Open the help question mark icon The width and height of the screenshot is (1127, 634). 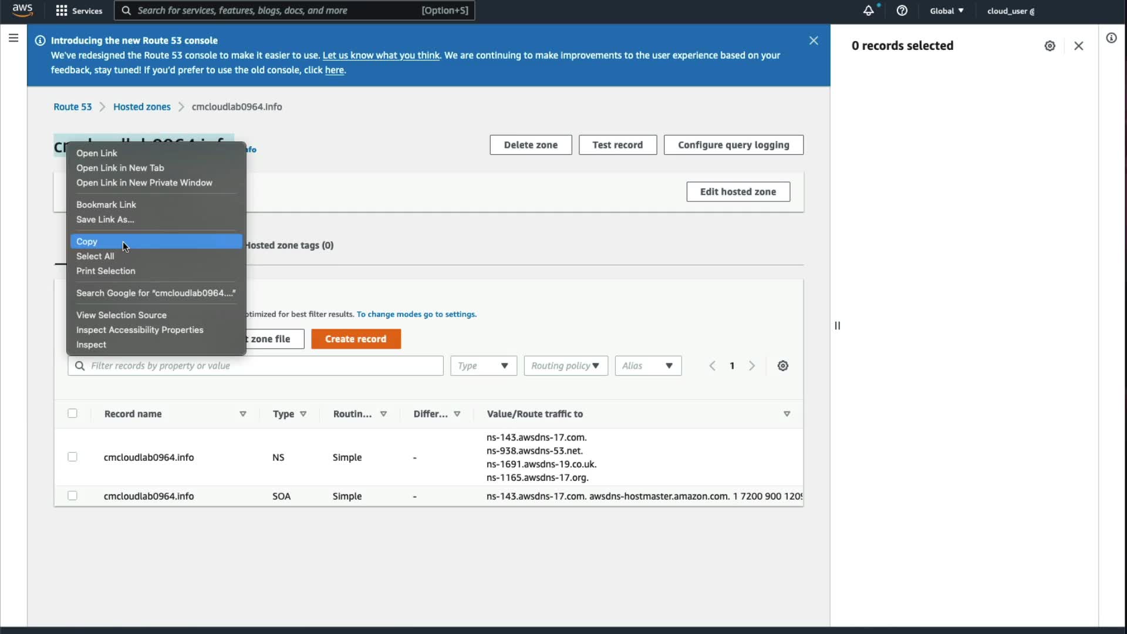[x=902, y=11]
